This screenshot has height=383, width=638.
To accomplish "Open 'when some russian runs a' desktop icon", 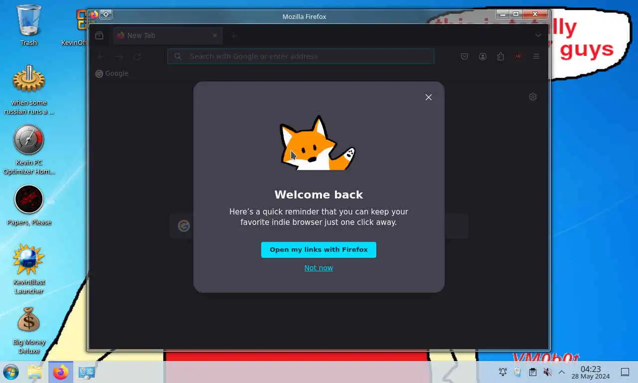I will pyautogui.click(x=29, y=90).
